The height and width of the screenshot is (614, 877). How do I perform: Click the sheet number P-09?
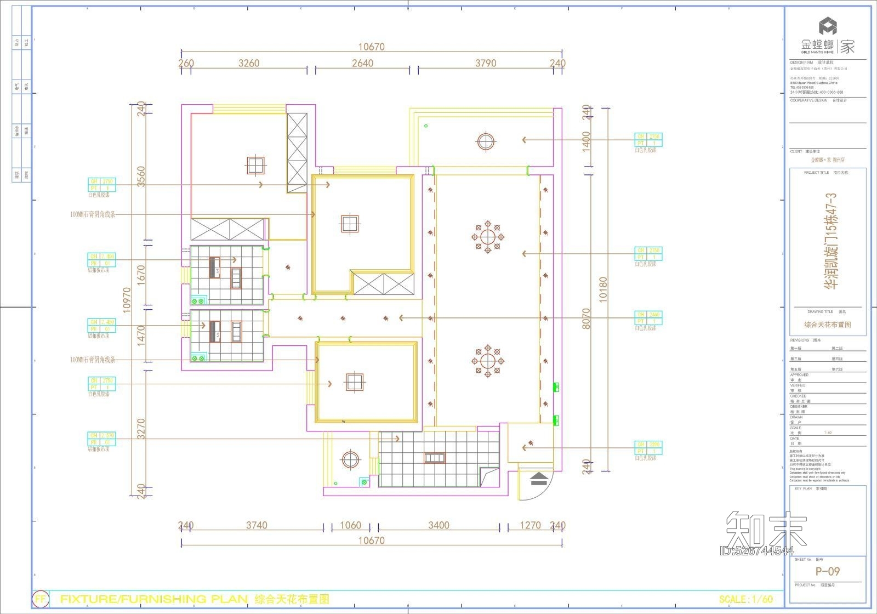point(828,571)
